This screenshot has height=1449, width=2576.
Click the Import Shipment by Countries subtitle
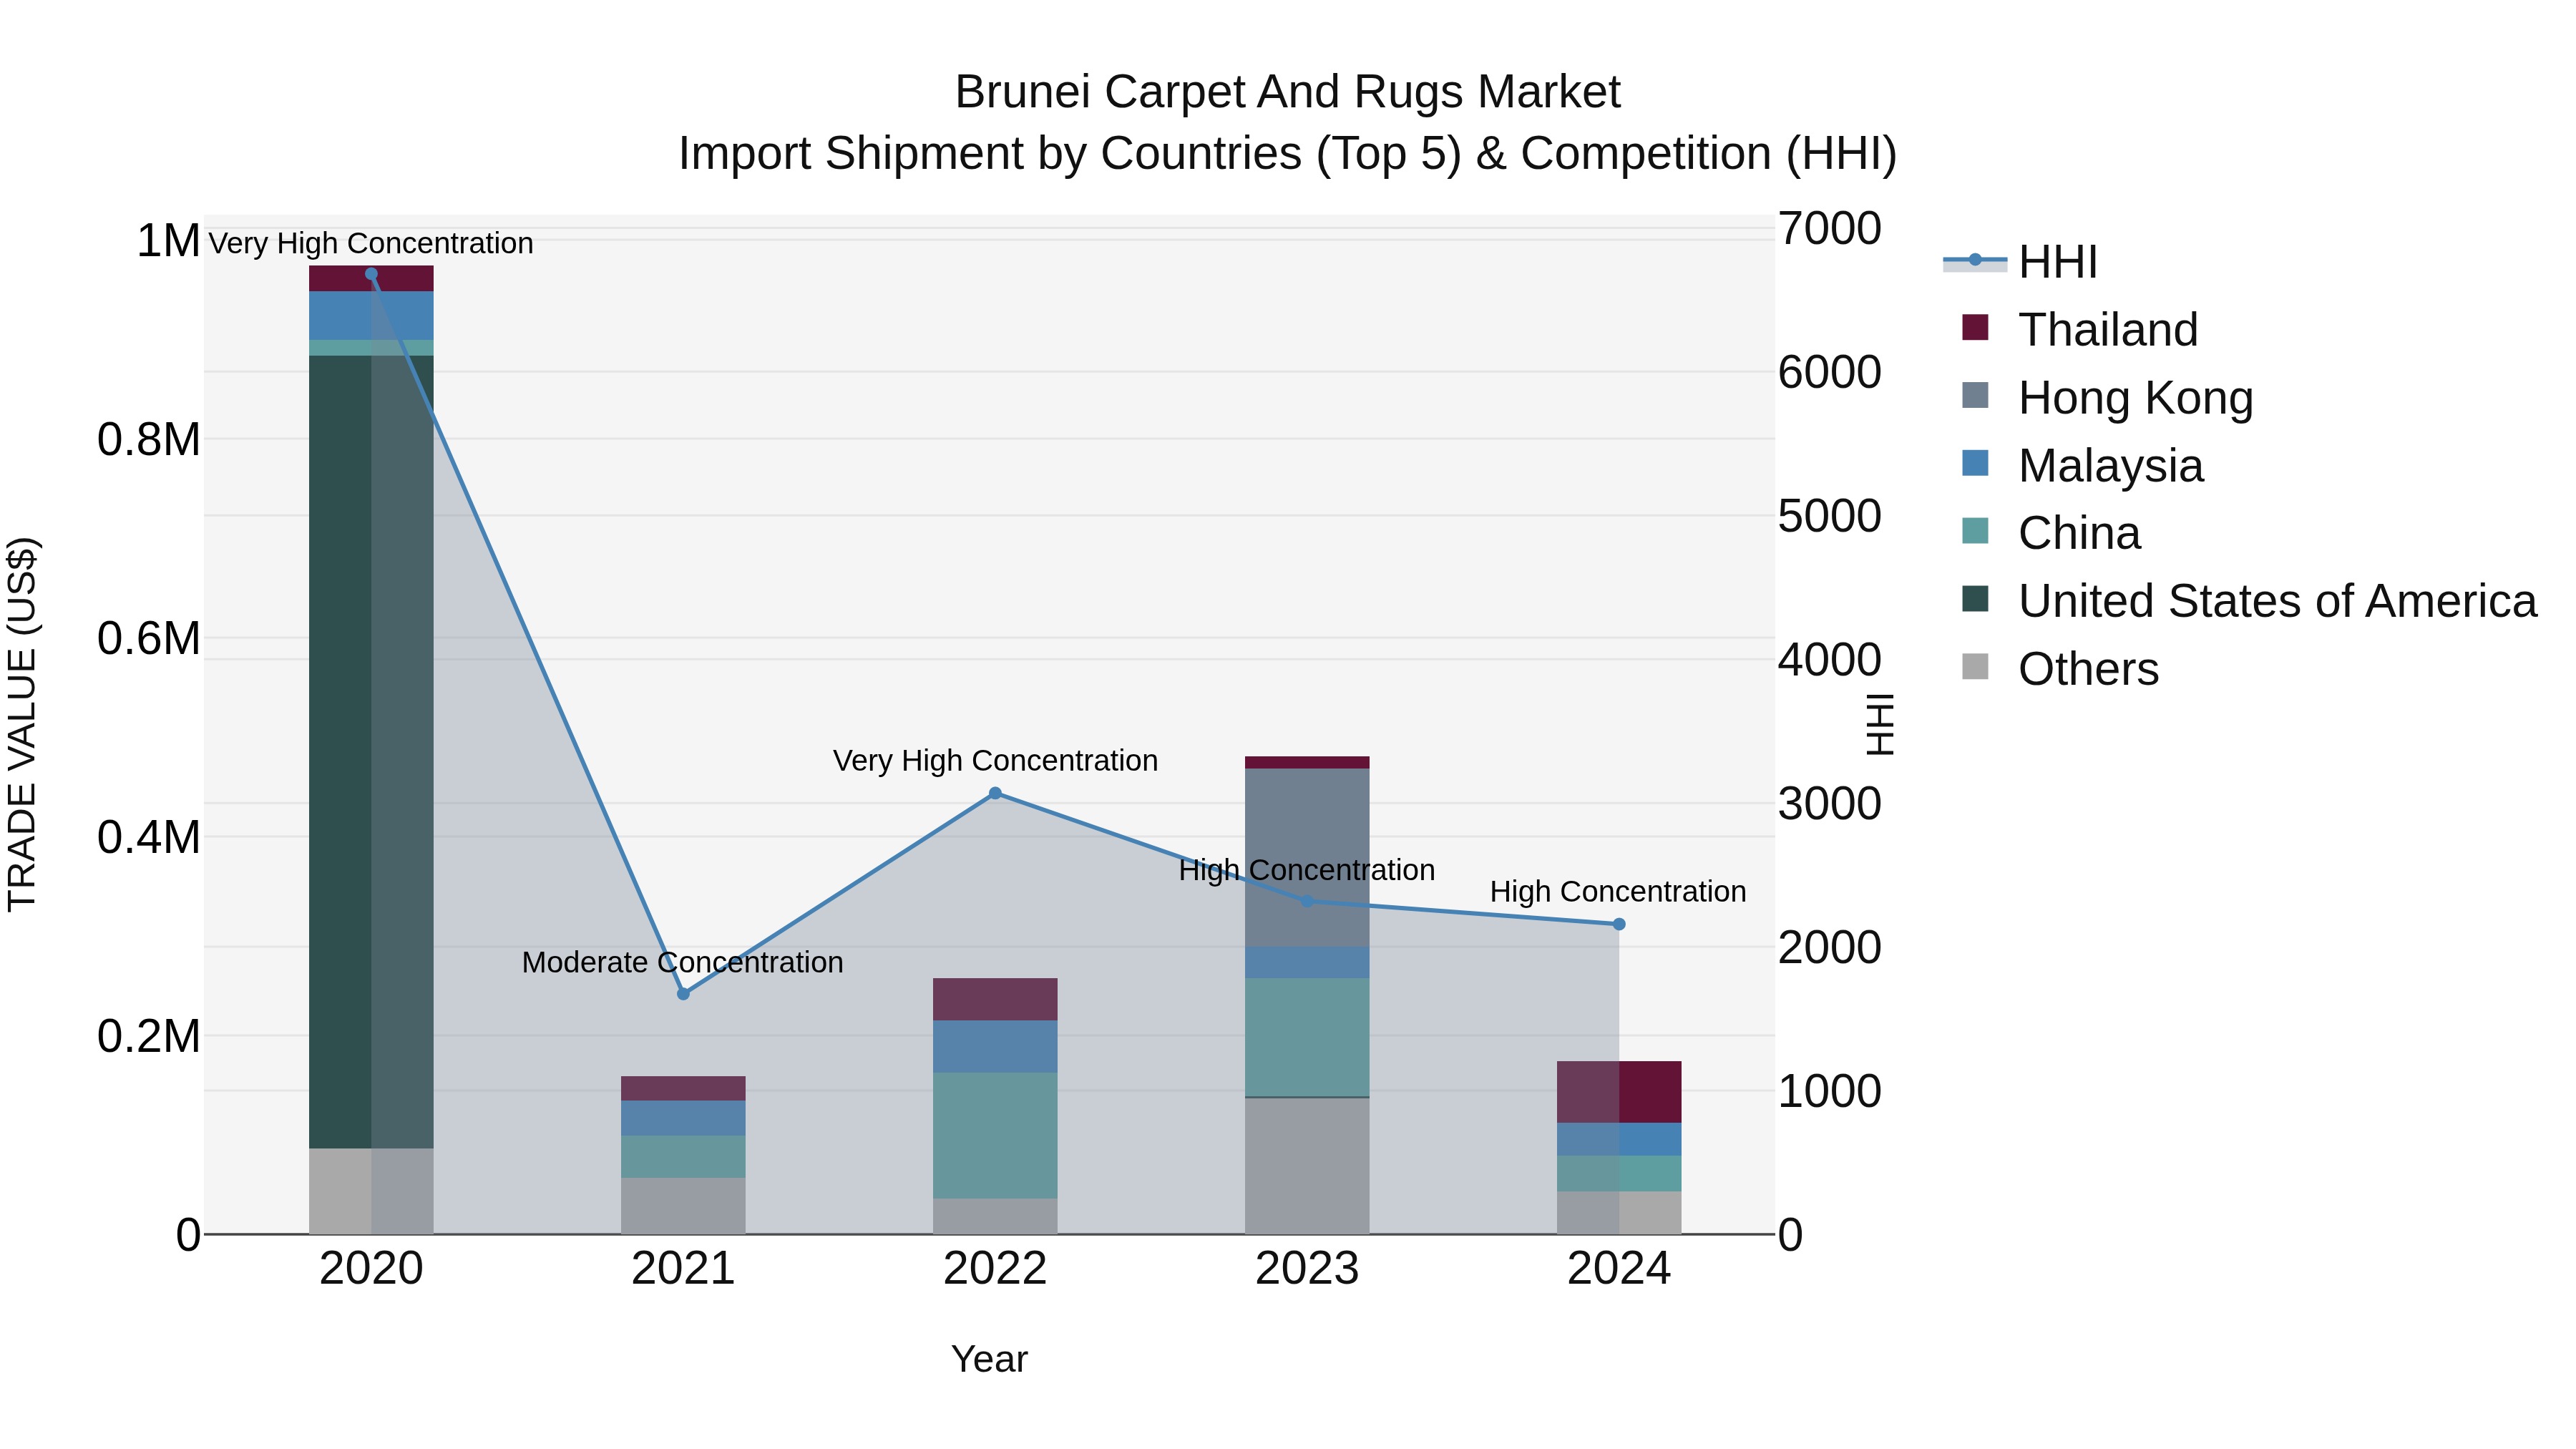pos(1287,154)
